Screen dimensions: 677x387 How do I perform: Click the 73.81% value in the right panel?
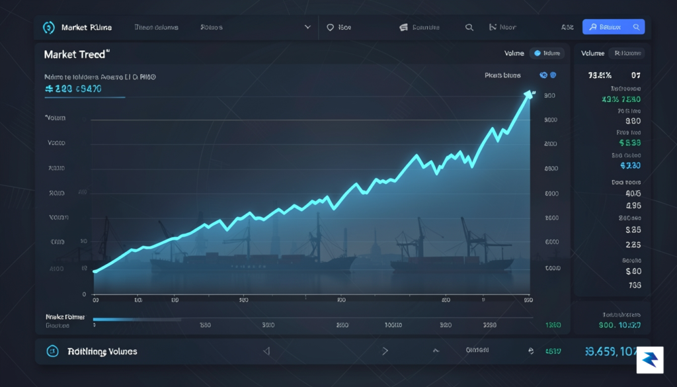coord(600,75)
